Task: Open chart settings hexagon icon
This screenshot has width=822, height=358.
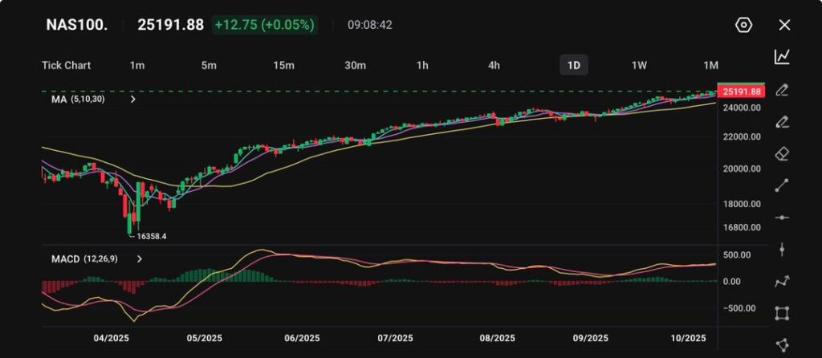Action: coord(743,25)
